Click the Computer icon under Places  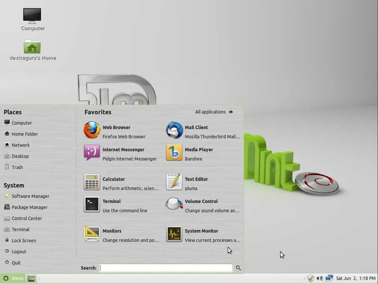[x=7, y=122]
